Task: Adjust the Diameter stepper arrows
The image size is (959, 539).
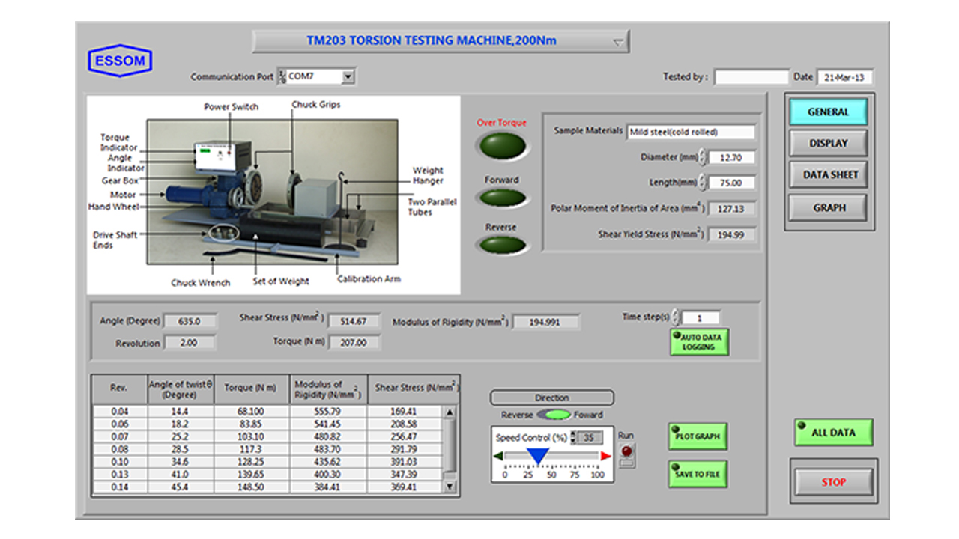Action: [x=702, y=157]
